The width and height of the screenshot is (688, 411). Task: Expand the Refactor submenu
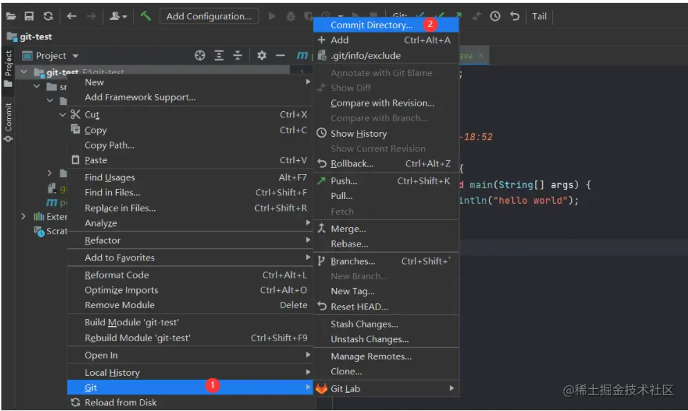190,240
